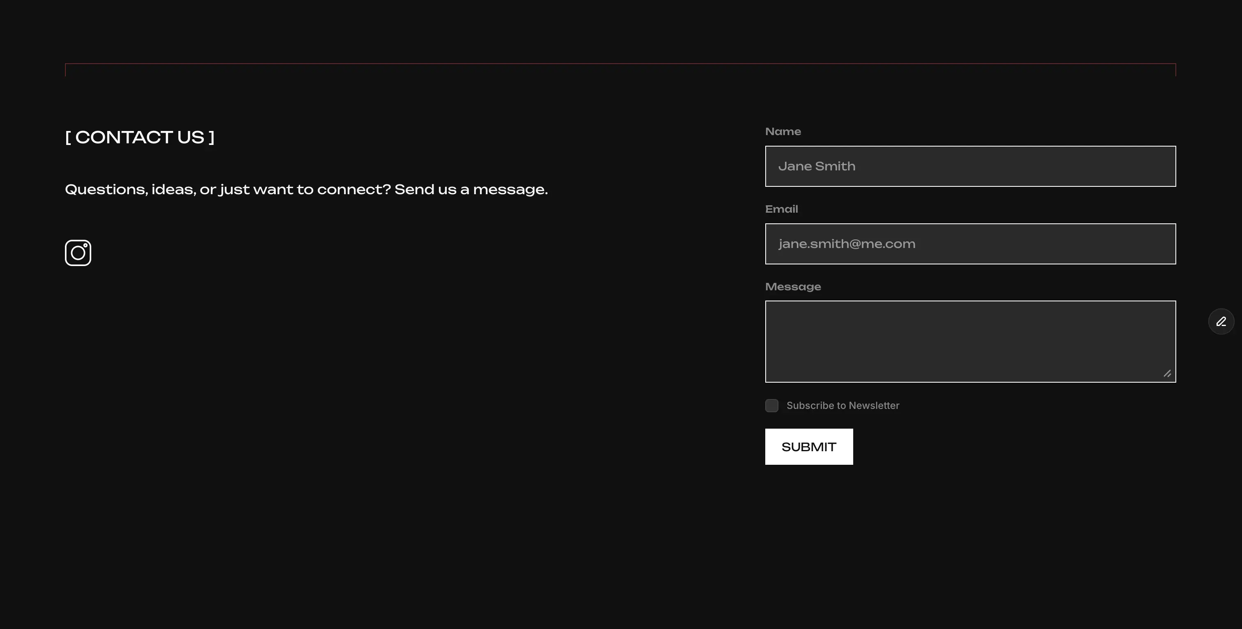The width and height of the screenshot is (1242, 629).
Task: Check the box next to Subscribe to Newsletter
Action: pyautogui.click(x=771, y=406)
